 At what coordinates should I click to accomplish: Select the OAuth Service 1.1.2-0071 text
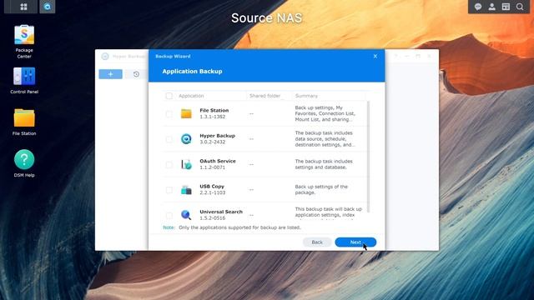(x=218, y=164)
